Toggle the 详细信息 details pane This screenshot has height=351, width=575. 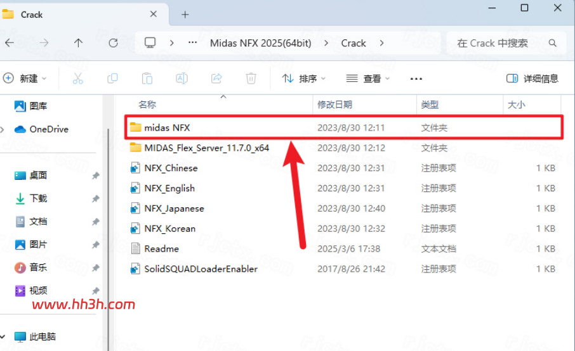click(532, 79)
